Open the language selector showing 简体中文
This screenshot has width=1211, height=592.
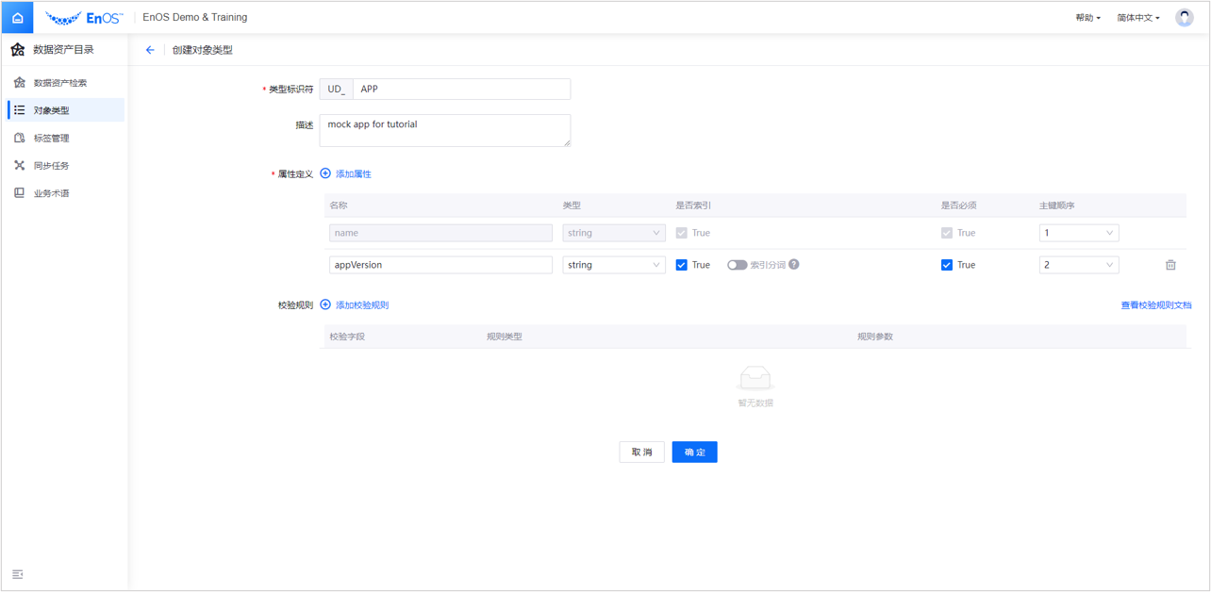click(x=1138, y=16)
